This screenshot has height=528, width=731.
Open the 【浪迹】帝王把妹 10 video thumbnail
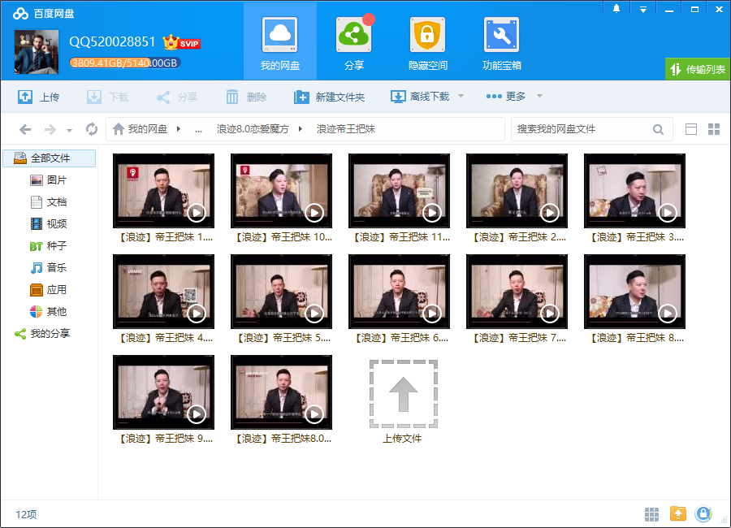coord(281,191)
